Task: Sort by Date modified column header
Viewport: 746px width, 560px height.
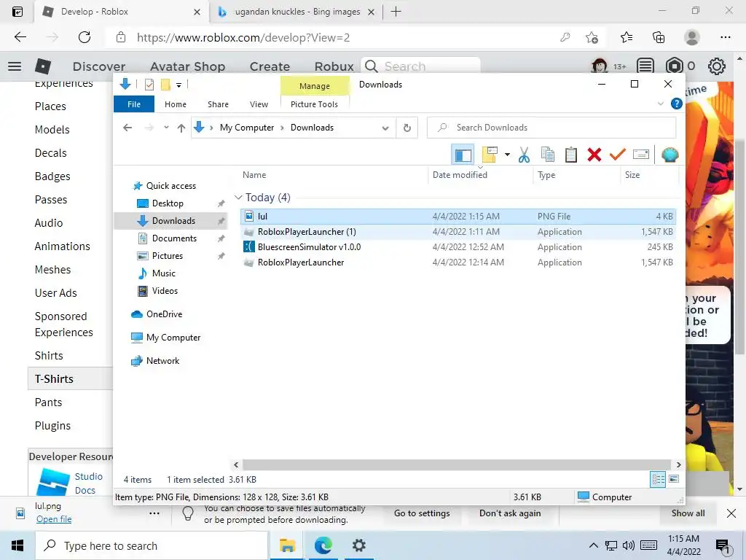Action: point(481,175)
